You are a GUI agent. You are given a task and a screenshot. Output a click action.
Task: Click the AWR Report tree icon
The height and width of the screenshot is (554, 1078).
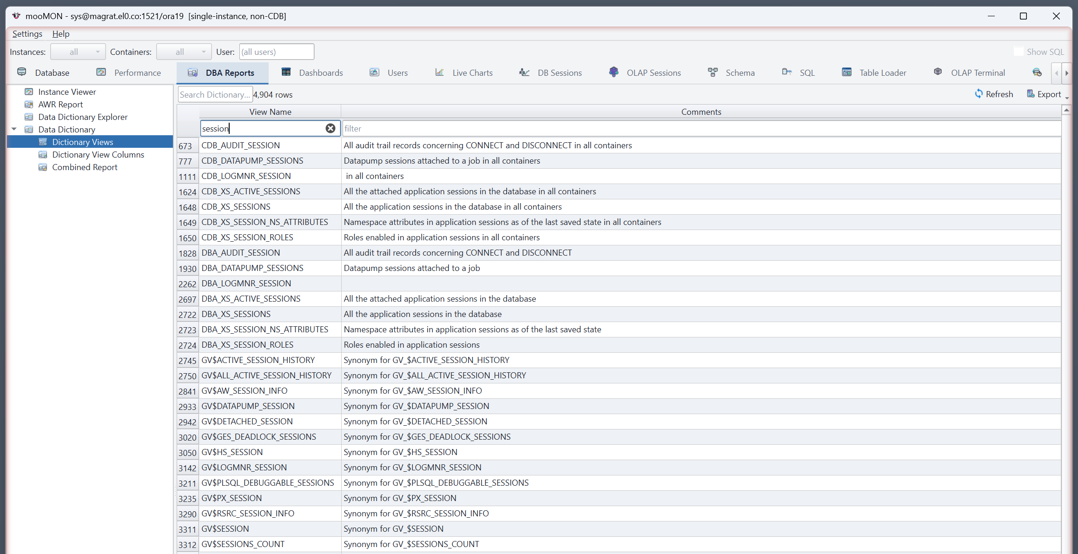29,104
